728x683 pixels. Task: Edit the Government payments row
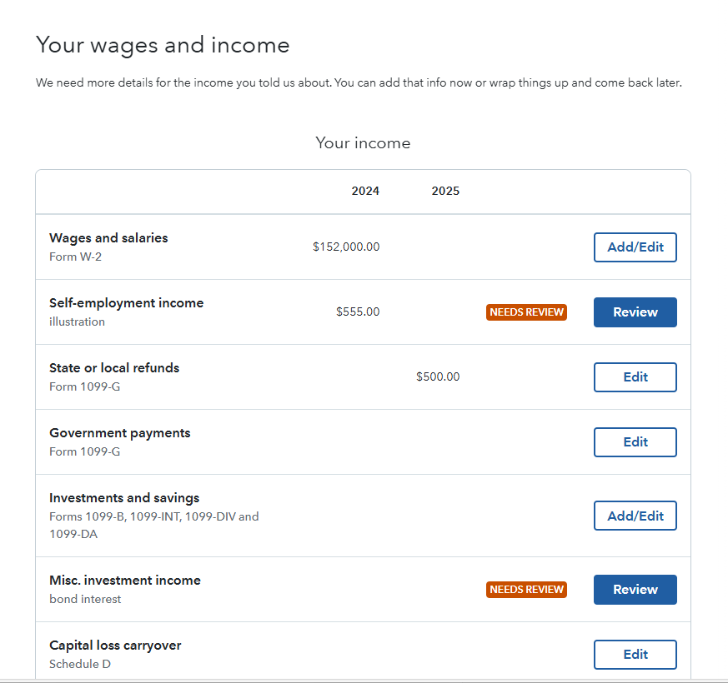click(635, 442)
